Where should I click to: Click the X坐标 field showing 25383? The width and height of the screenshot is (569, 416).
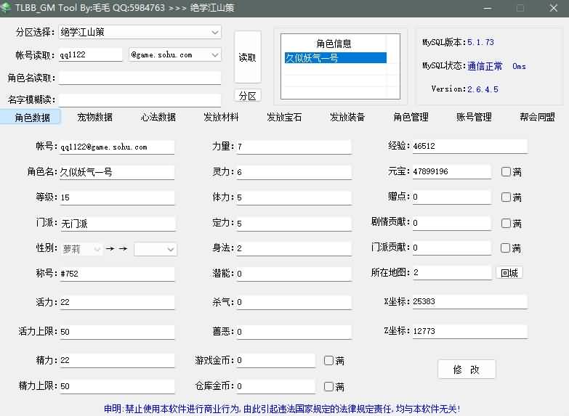tap(470, 301)
